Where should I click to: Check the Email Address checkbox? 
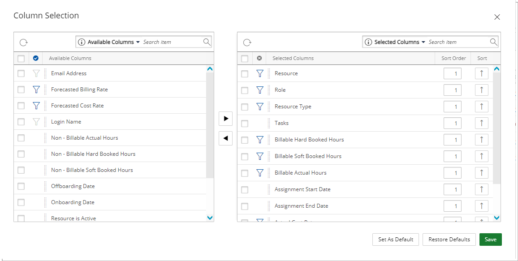21,73
